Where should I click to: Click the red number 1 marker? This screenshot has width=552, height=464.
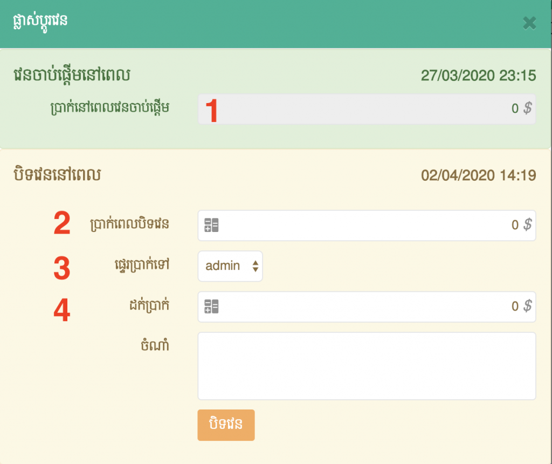click(213, 111)
